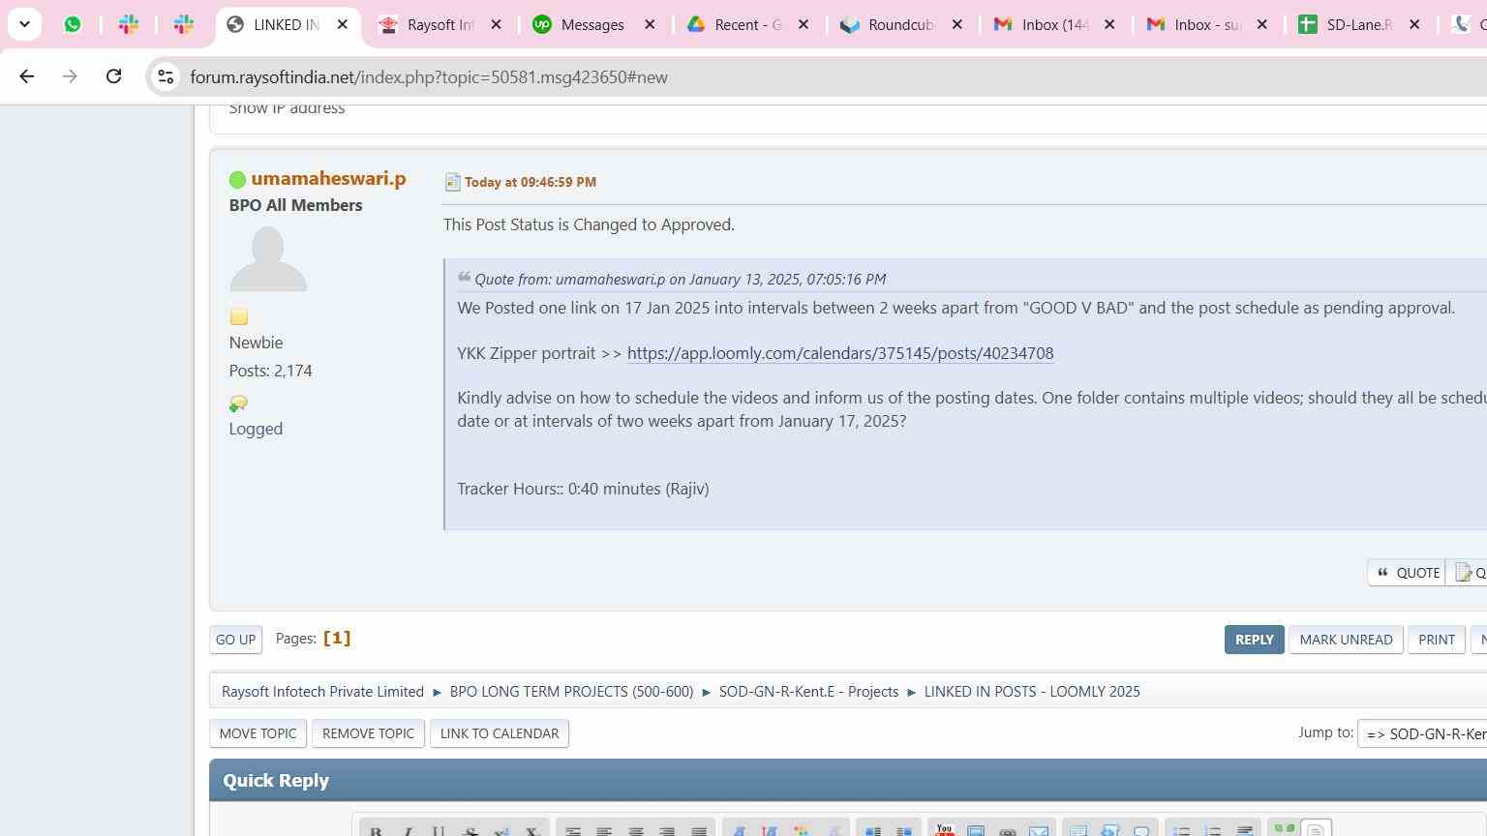Click the browser forward arrow
Image resolution: width=1487 pixels, height=836 pixels.
click(70, 76)
